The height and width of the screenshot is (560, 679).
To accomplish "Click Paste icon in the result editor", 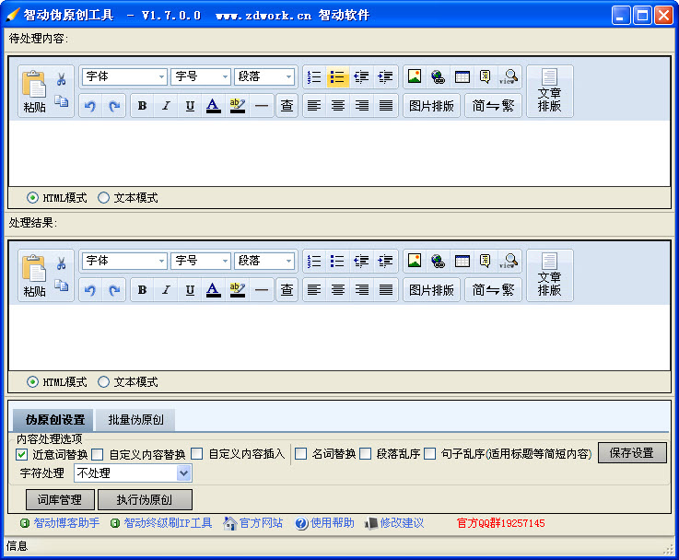I will [x=34, y=275].
